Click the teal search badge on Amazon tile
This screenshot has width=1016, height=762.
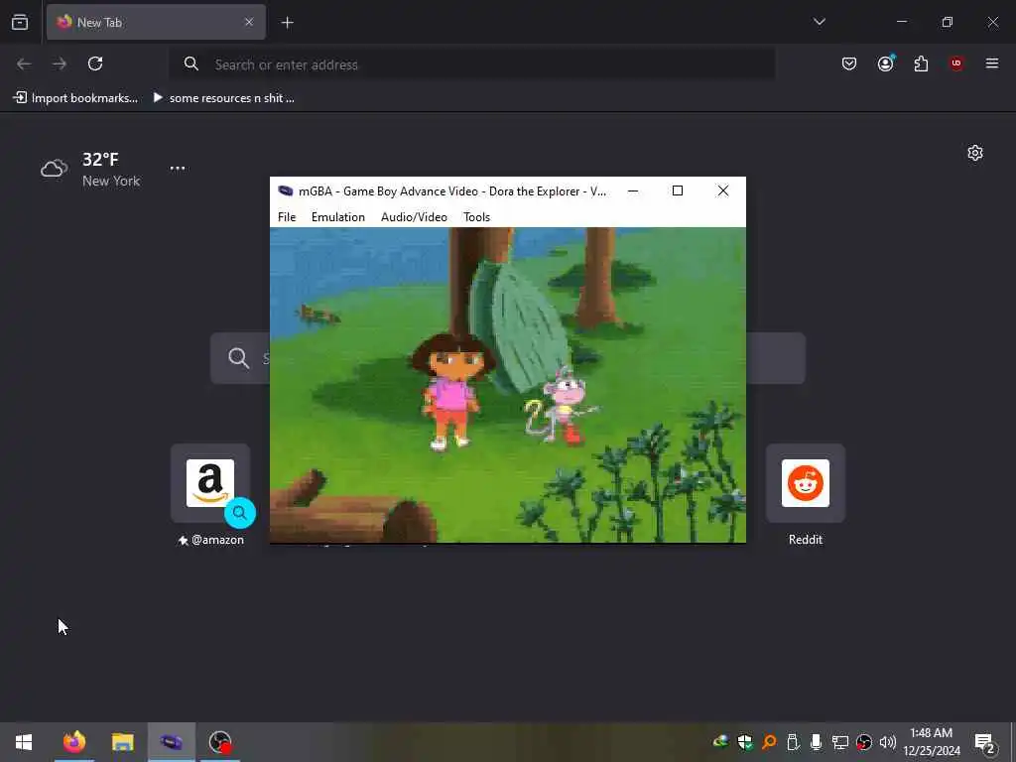(240, 513)
